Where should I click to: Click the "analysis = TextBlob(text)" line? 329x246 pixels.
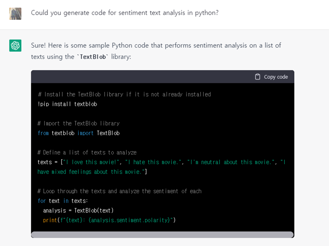click(x=78, y=210)
